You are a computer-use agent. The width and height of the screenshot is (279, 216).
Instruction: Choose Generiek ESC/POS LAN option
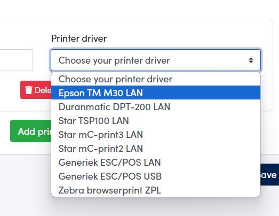click(156, 163)
